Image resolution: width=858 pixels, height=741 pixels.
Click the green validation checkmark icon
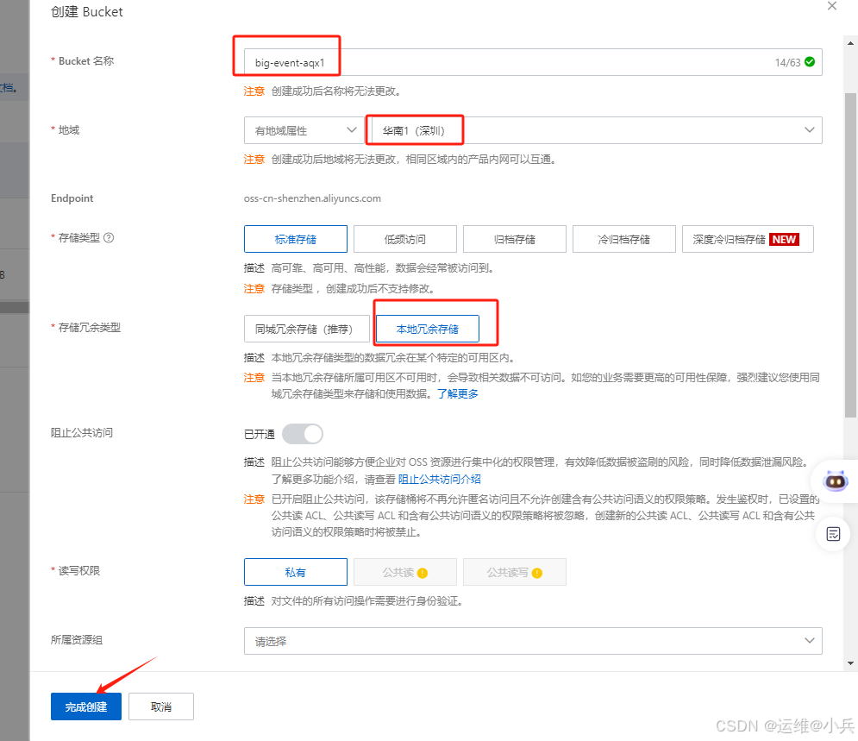pos(810,62)
